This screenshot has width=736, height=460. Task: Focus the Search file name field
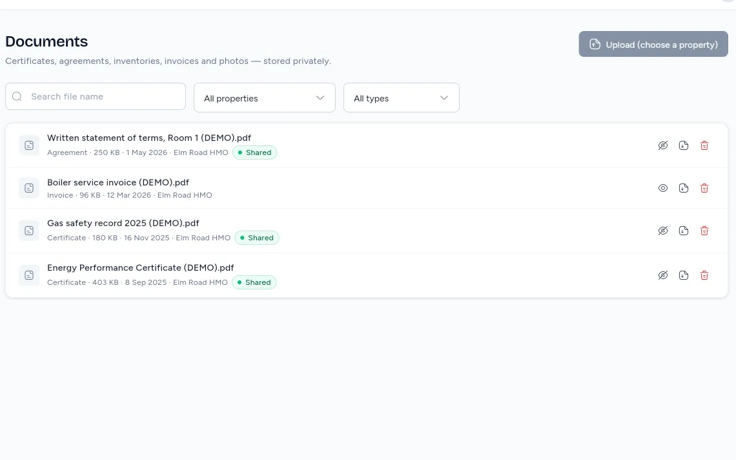(96, 96)
